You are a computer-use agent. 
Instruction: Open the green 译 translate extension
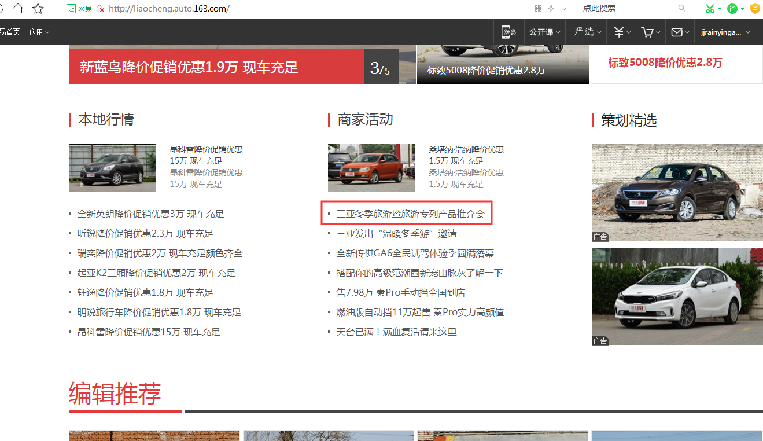tap(732, 9)
